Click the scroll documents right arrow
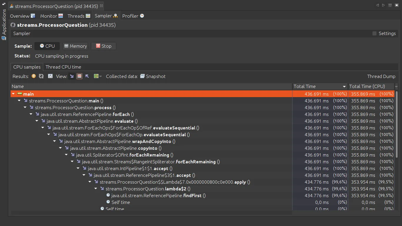Viewport: 402px width, 226px height. pos(383,5)
